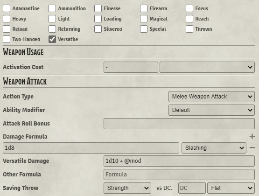Click the saving throw DC field

(192, 188)
